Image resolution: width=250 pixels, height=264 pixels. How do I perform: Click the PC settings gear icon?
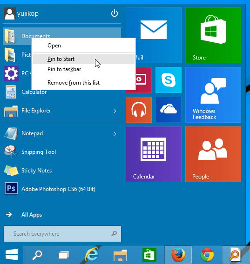pyautogui.click(x=11, y=73)
